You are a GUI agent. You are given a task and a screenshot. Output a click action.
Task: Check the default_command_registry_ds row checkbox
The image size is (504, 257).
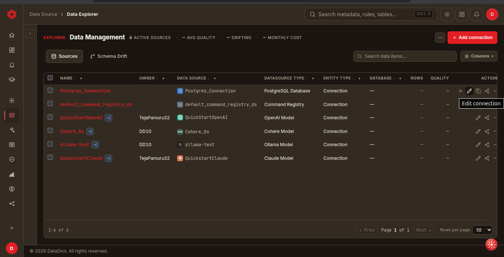pos(50,104)
